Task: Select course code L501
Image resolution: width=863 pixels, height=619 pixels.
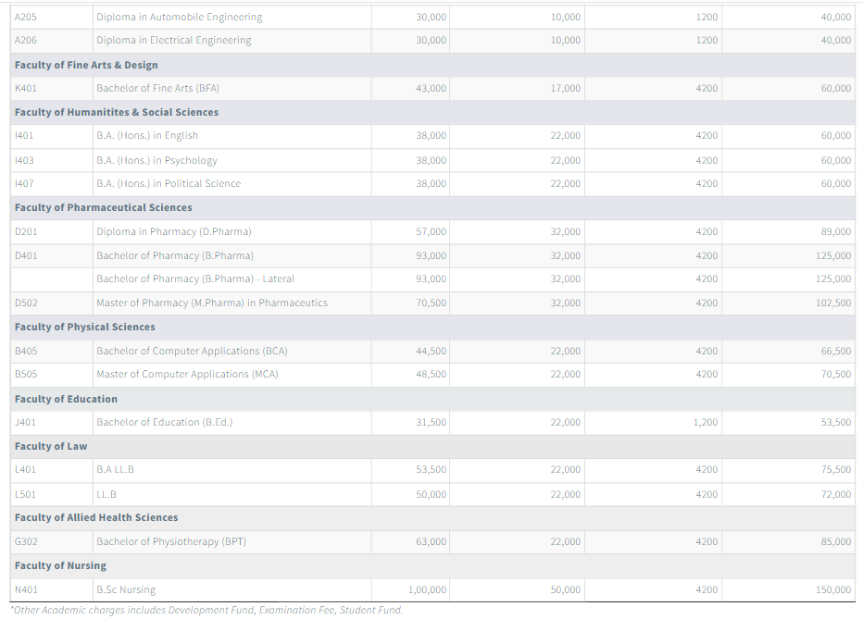Action: point(25,494)
